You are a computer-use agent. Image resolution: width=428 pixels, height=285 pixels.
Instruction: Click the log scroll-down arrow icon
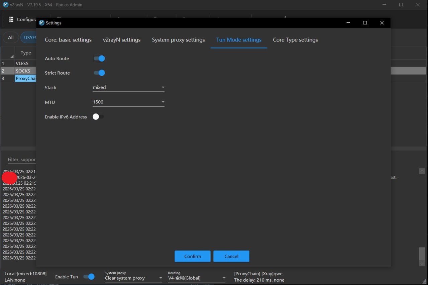tap(422, 263)
